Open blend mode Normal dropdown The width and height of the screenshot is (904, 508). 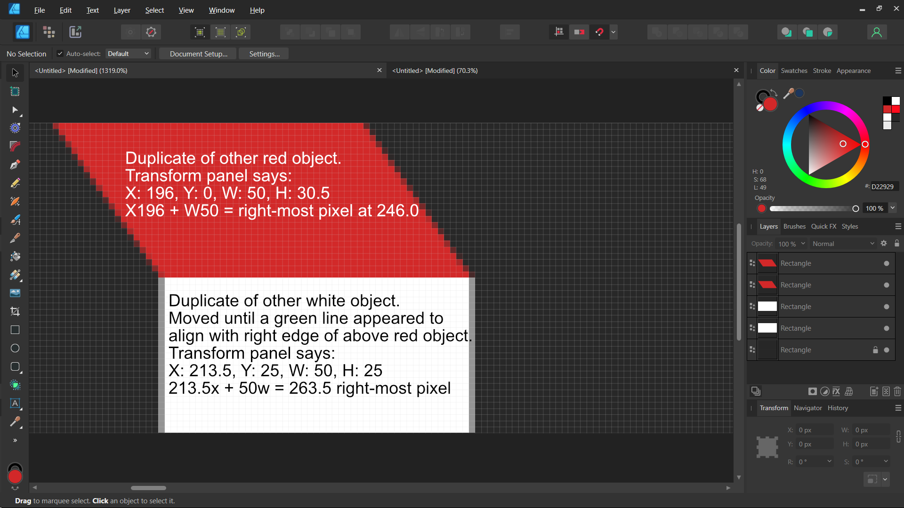point(843,244)
